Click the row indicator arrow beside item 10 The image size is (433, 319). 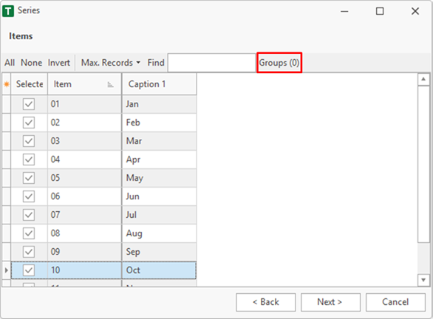pyautogui.click(x=6, y=270)
